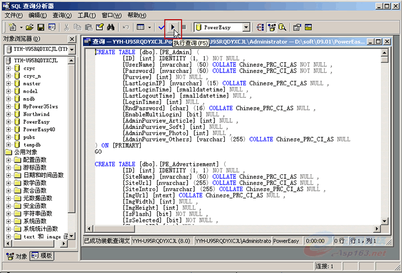
Task: Click the query editor's scroll up arrow
Action: [x=384, y=53]
